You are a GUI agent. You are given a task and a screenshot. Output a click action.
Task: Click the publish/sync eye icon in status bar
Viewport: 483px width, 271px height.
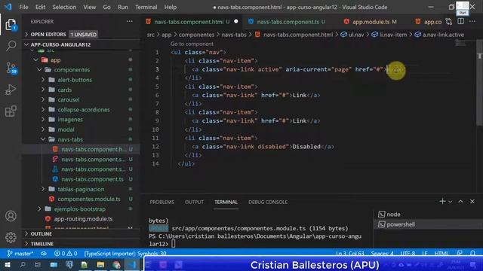pyautogui.click(x=44, y=254)
